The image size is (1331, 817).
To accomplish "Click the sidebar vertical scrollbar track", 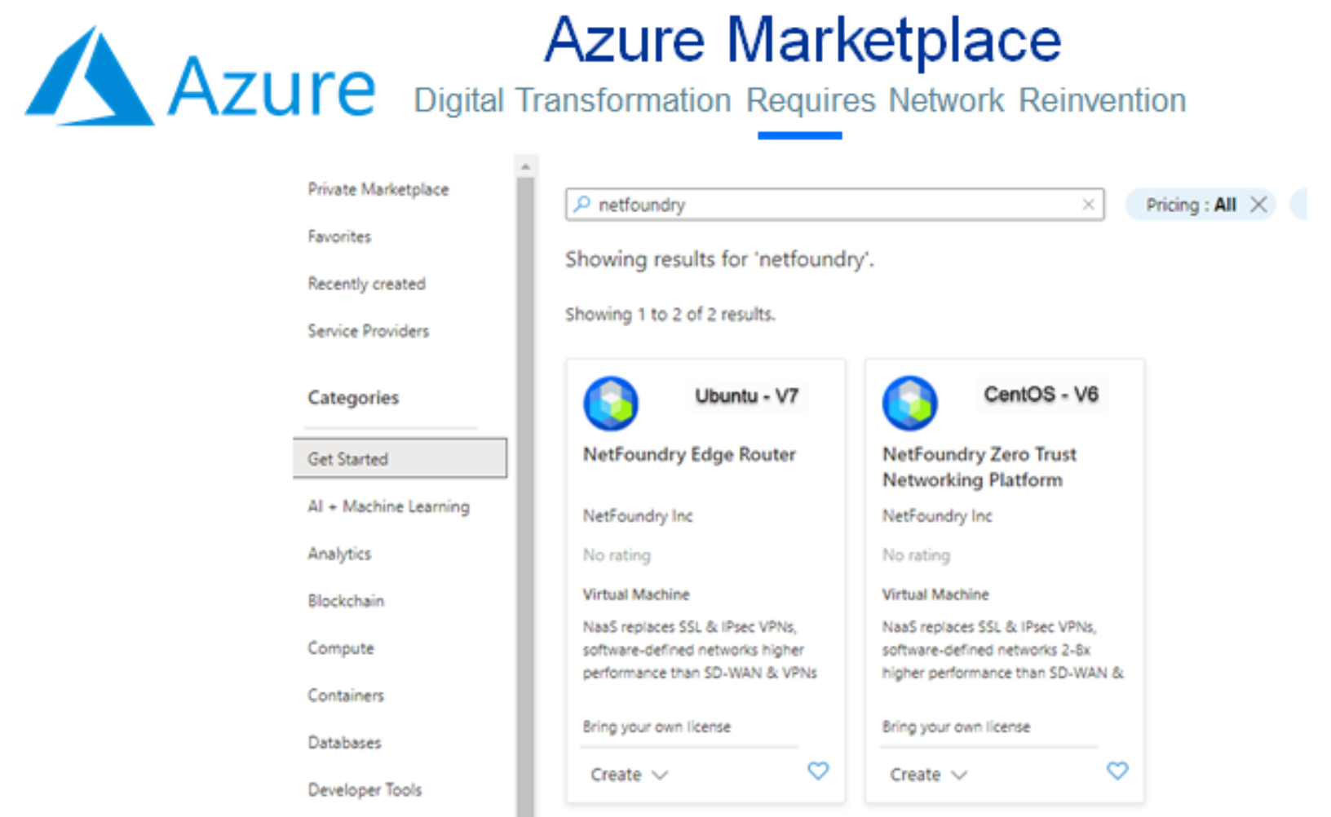I will 526,496.
